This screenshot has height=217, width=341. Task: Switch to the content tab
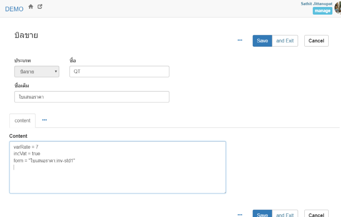[22, 121]
